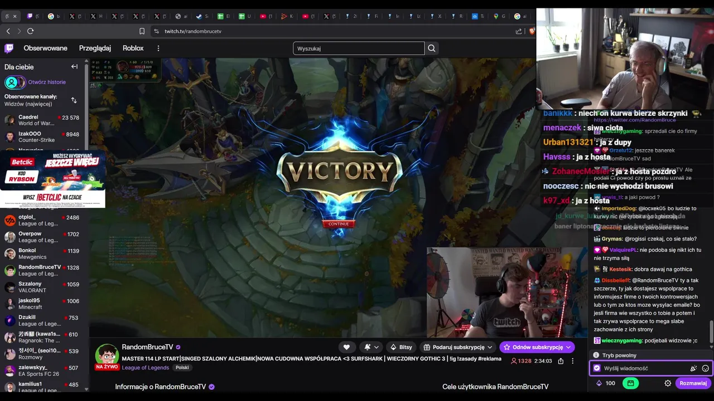Click the Bits cheer icon in chat input

(x=693, y=368)
